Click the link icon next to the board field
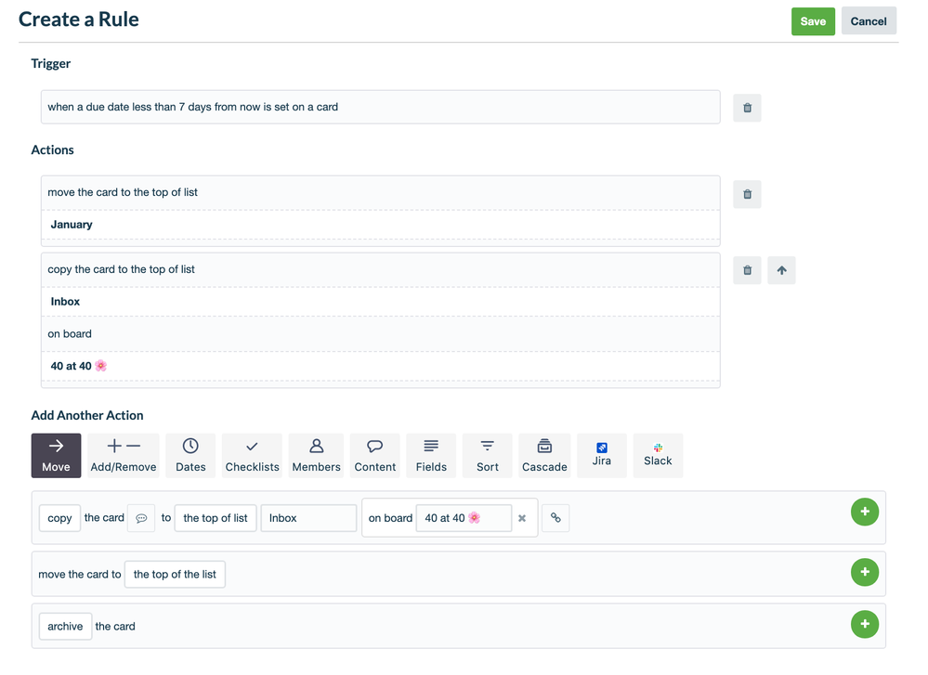 click(555, 518)
